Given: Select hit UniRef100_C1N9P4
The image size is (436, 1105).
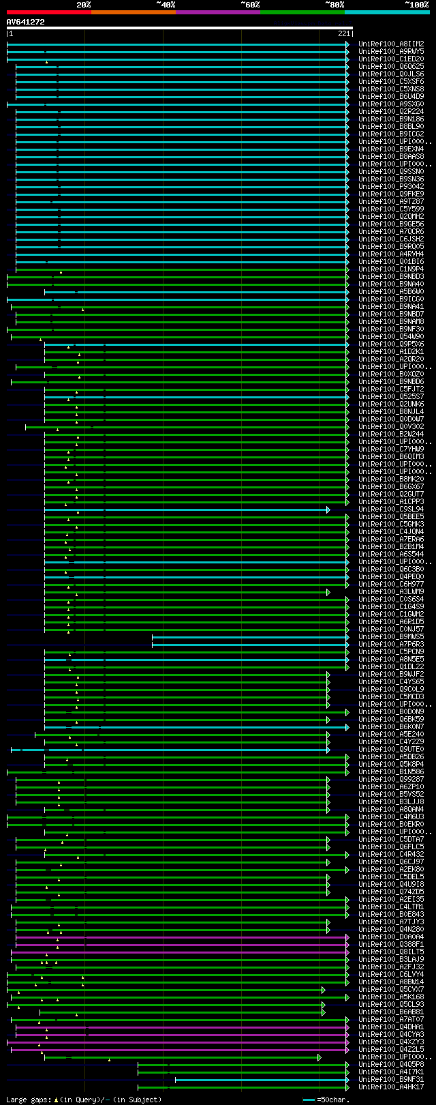Looking at the screenshot, I should click(391, 269).
